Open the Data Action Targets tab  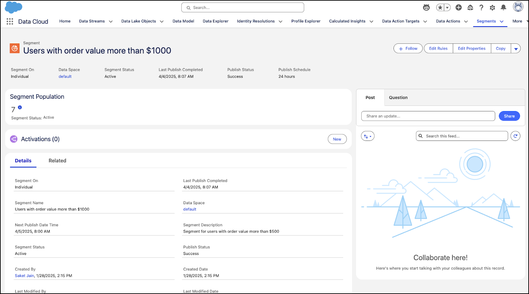coord(400,21)
